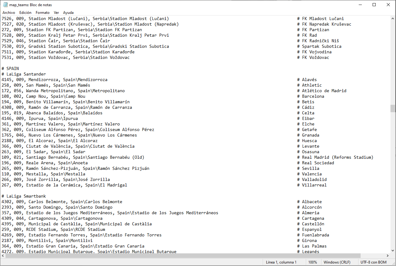Click the Cartagonova line
The image size is (396, 266).
(52, 218)
